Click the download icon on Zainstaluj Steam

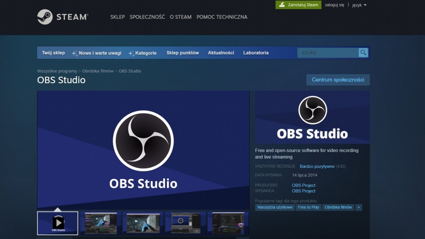point(282,5)
